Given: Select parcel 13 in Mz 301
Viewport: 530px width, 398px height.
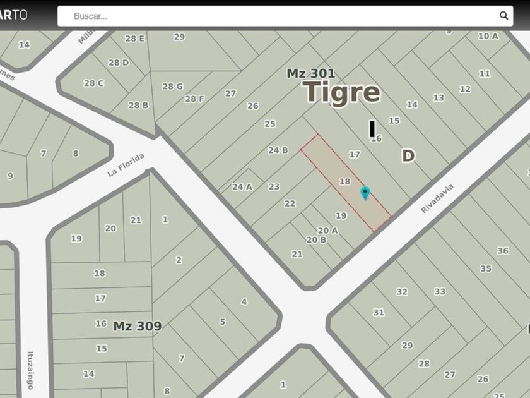Looking at the screenshot, I should coord(439,98).
